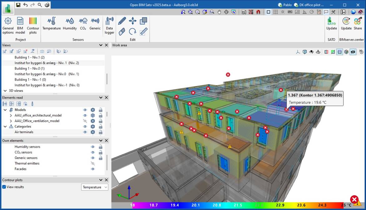The height and width of the screenshot is (210, 366).
Task: Collapse the 3D views section
Action: pos(5,91)
